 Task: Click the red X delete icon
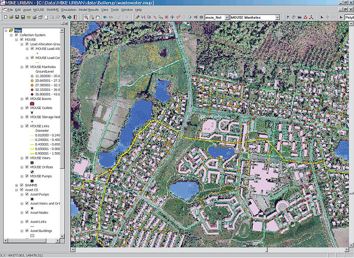(x=166, y=17)
